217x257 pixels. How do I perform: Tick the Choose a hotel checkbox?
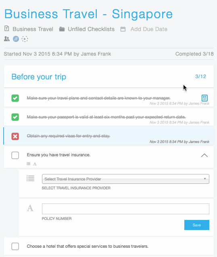pos(15,247)
